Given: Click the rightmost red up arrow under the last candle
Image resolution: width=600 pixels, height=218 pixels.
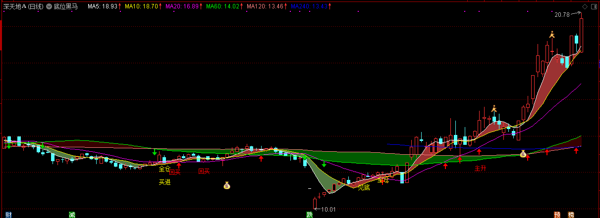Looking at the screenshot, I should pyautogui.click(x=576, y=150).
